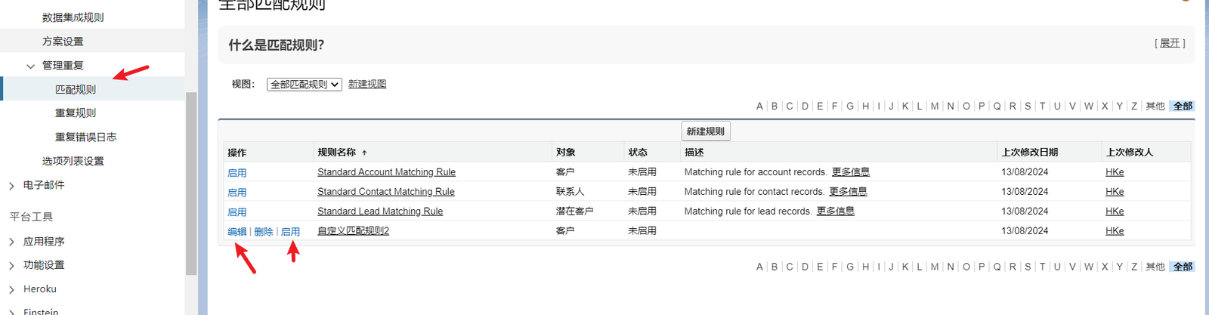1209x315 pixels.
Task: Open 重复错误日志 in the sidebar
Action: pyautogui.click(x=85, y=137)
